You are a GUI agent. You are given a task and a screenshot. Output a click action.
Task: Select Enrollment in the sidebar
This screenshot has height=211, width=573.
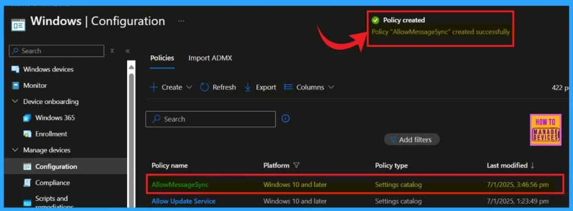(51, 134)
